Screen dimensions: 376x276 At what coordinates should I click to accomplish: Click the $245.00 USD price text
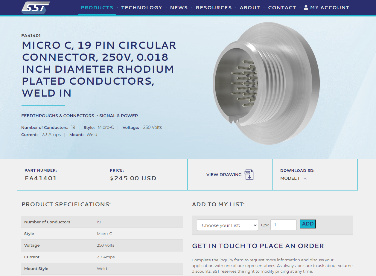(x=133, y=178)
